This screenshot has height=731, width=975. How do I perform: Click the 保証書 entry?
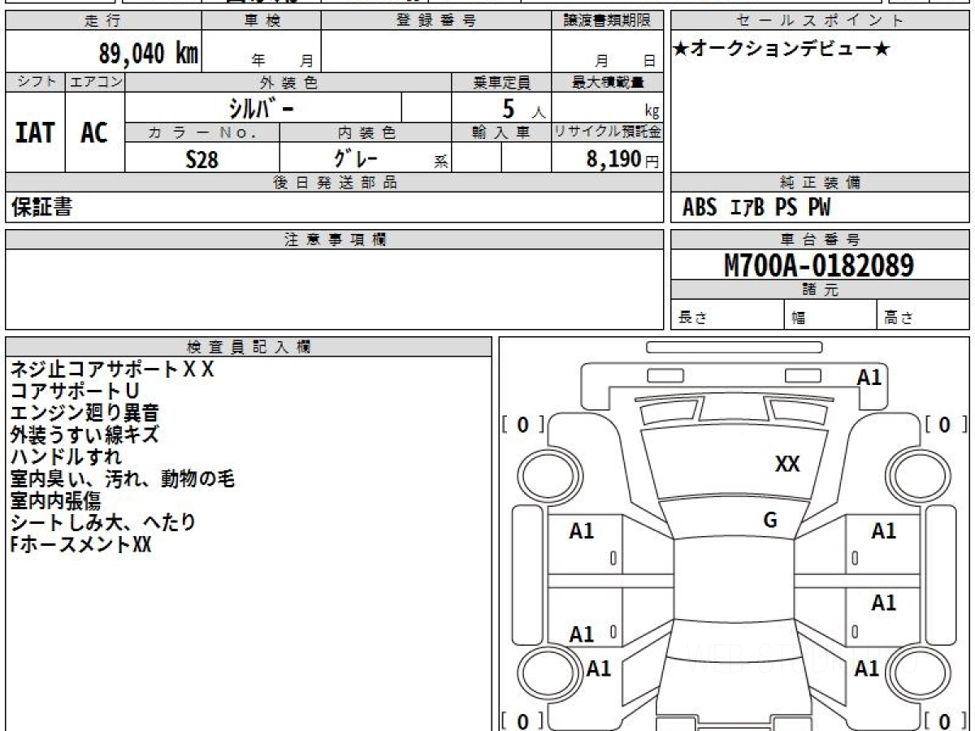42,207
